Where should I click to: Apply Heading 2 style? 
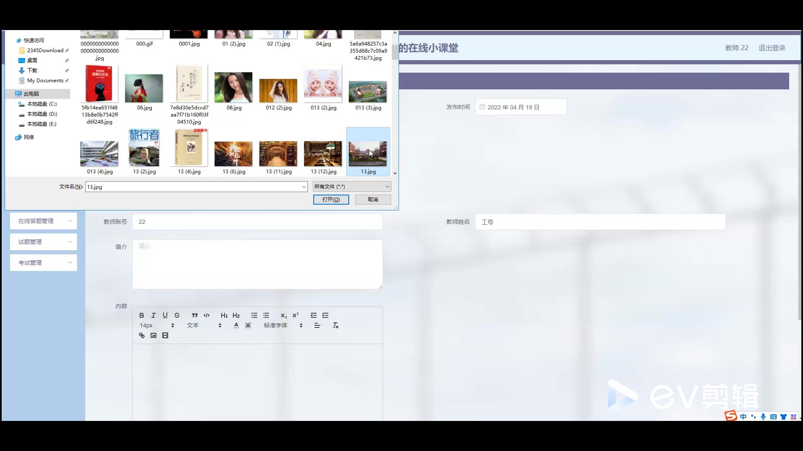point(236,315)
